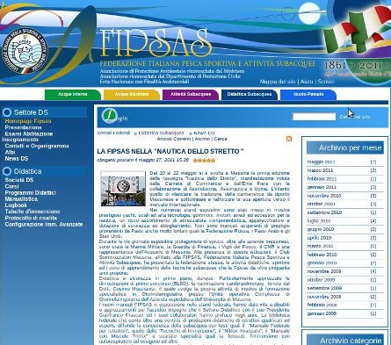Click the Settore DS circle icon

(x=7, y=112)
